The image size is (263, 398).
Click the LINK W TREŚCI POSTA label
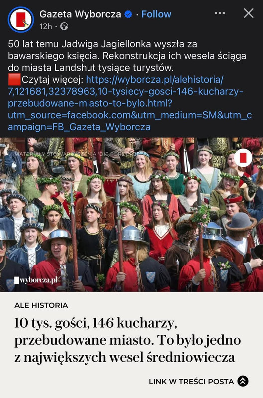[x=191, y=381]
